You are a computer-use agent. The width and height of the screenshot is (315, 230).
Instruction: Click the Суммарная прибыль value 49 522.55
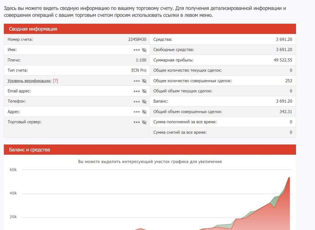(x=283, y=60)
